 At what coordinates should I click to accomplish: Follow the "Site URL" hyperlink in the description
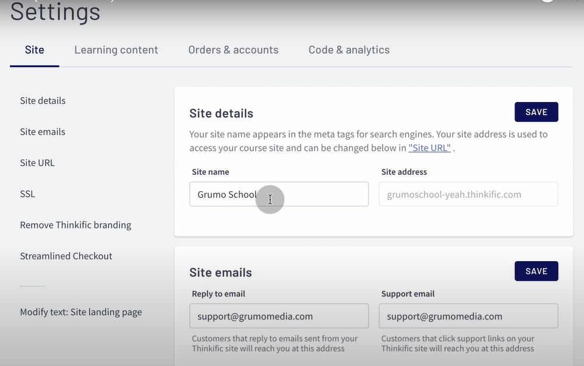coord(430,147)
